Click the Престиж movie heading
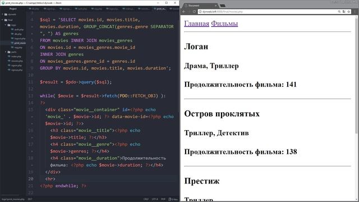 202,181
